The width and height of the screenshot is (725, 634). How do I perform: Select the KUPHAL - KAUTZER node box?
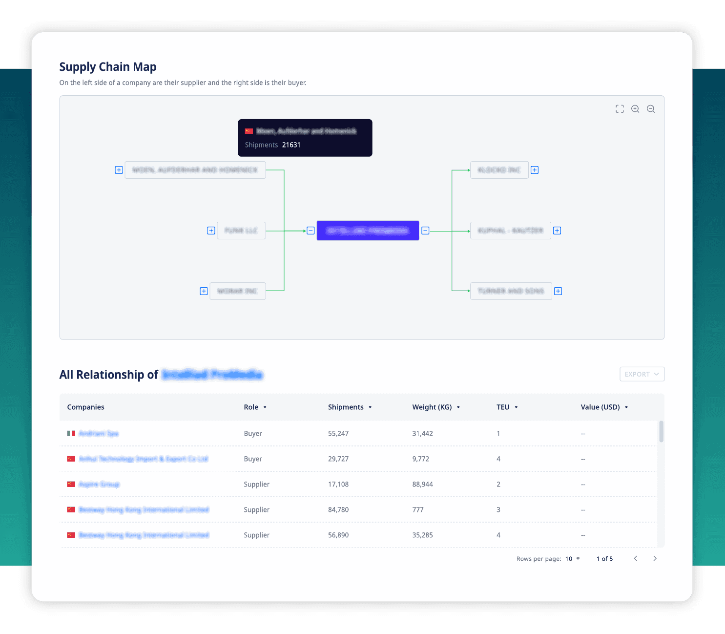pos(510,231)
